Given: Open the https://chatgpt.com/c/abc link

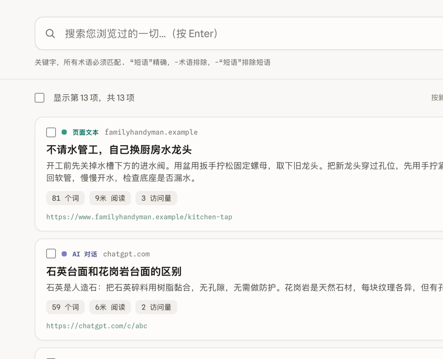Looking at the screenshot, I should coord(97,326).
